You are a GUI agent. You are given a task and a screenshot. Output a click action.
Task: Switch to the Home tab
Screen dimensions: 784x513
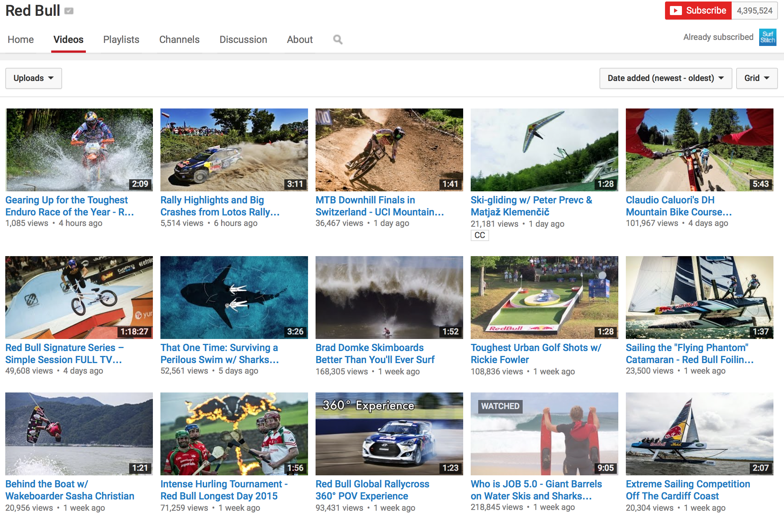pos(21,40)
